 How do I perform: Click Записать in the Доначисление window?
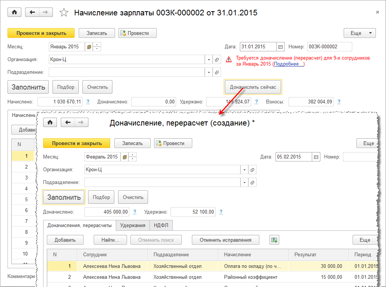(x=132, y=143)
